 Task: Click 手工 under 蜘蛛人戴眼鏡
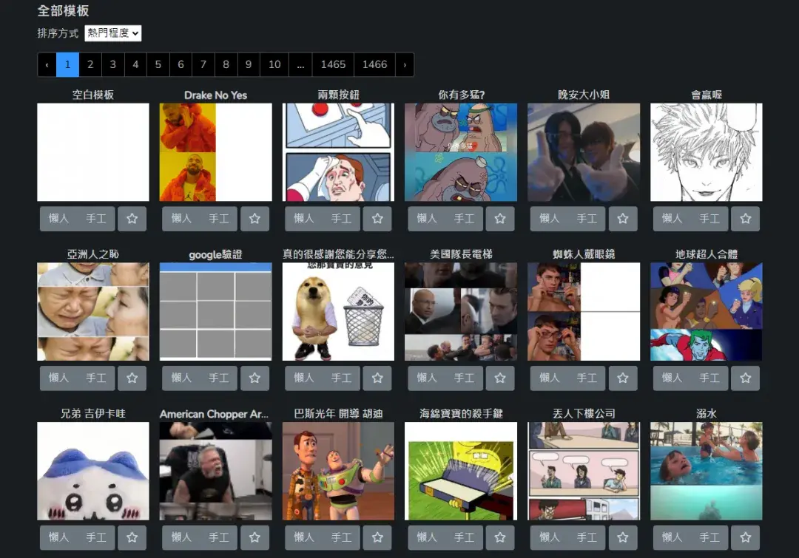pos(587,378)
